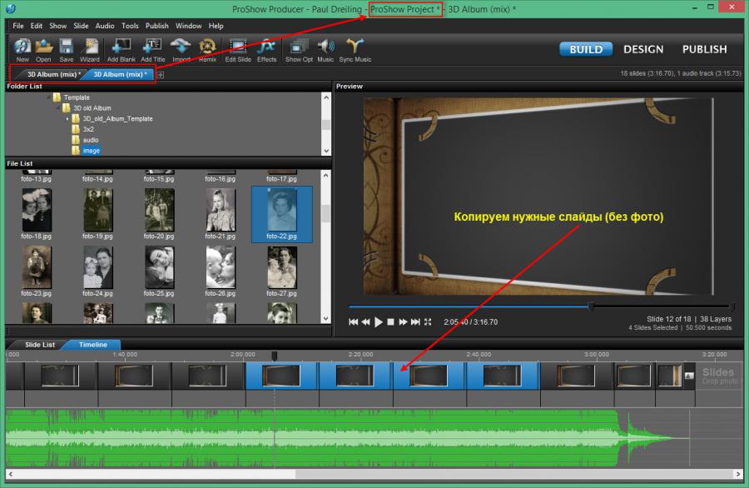Jump to end of show in preview

pyautogui.click(x=415, y=322)
